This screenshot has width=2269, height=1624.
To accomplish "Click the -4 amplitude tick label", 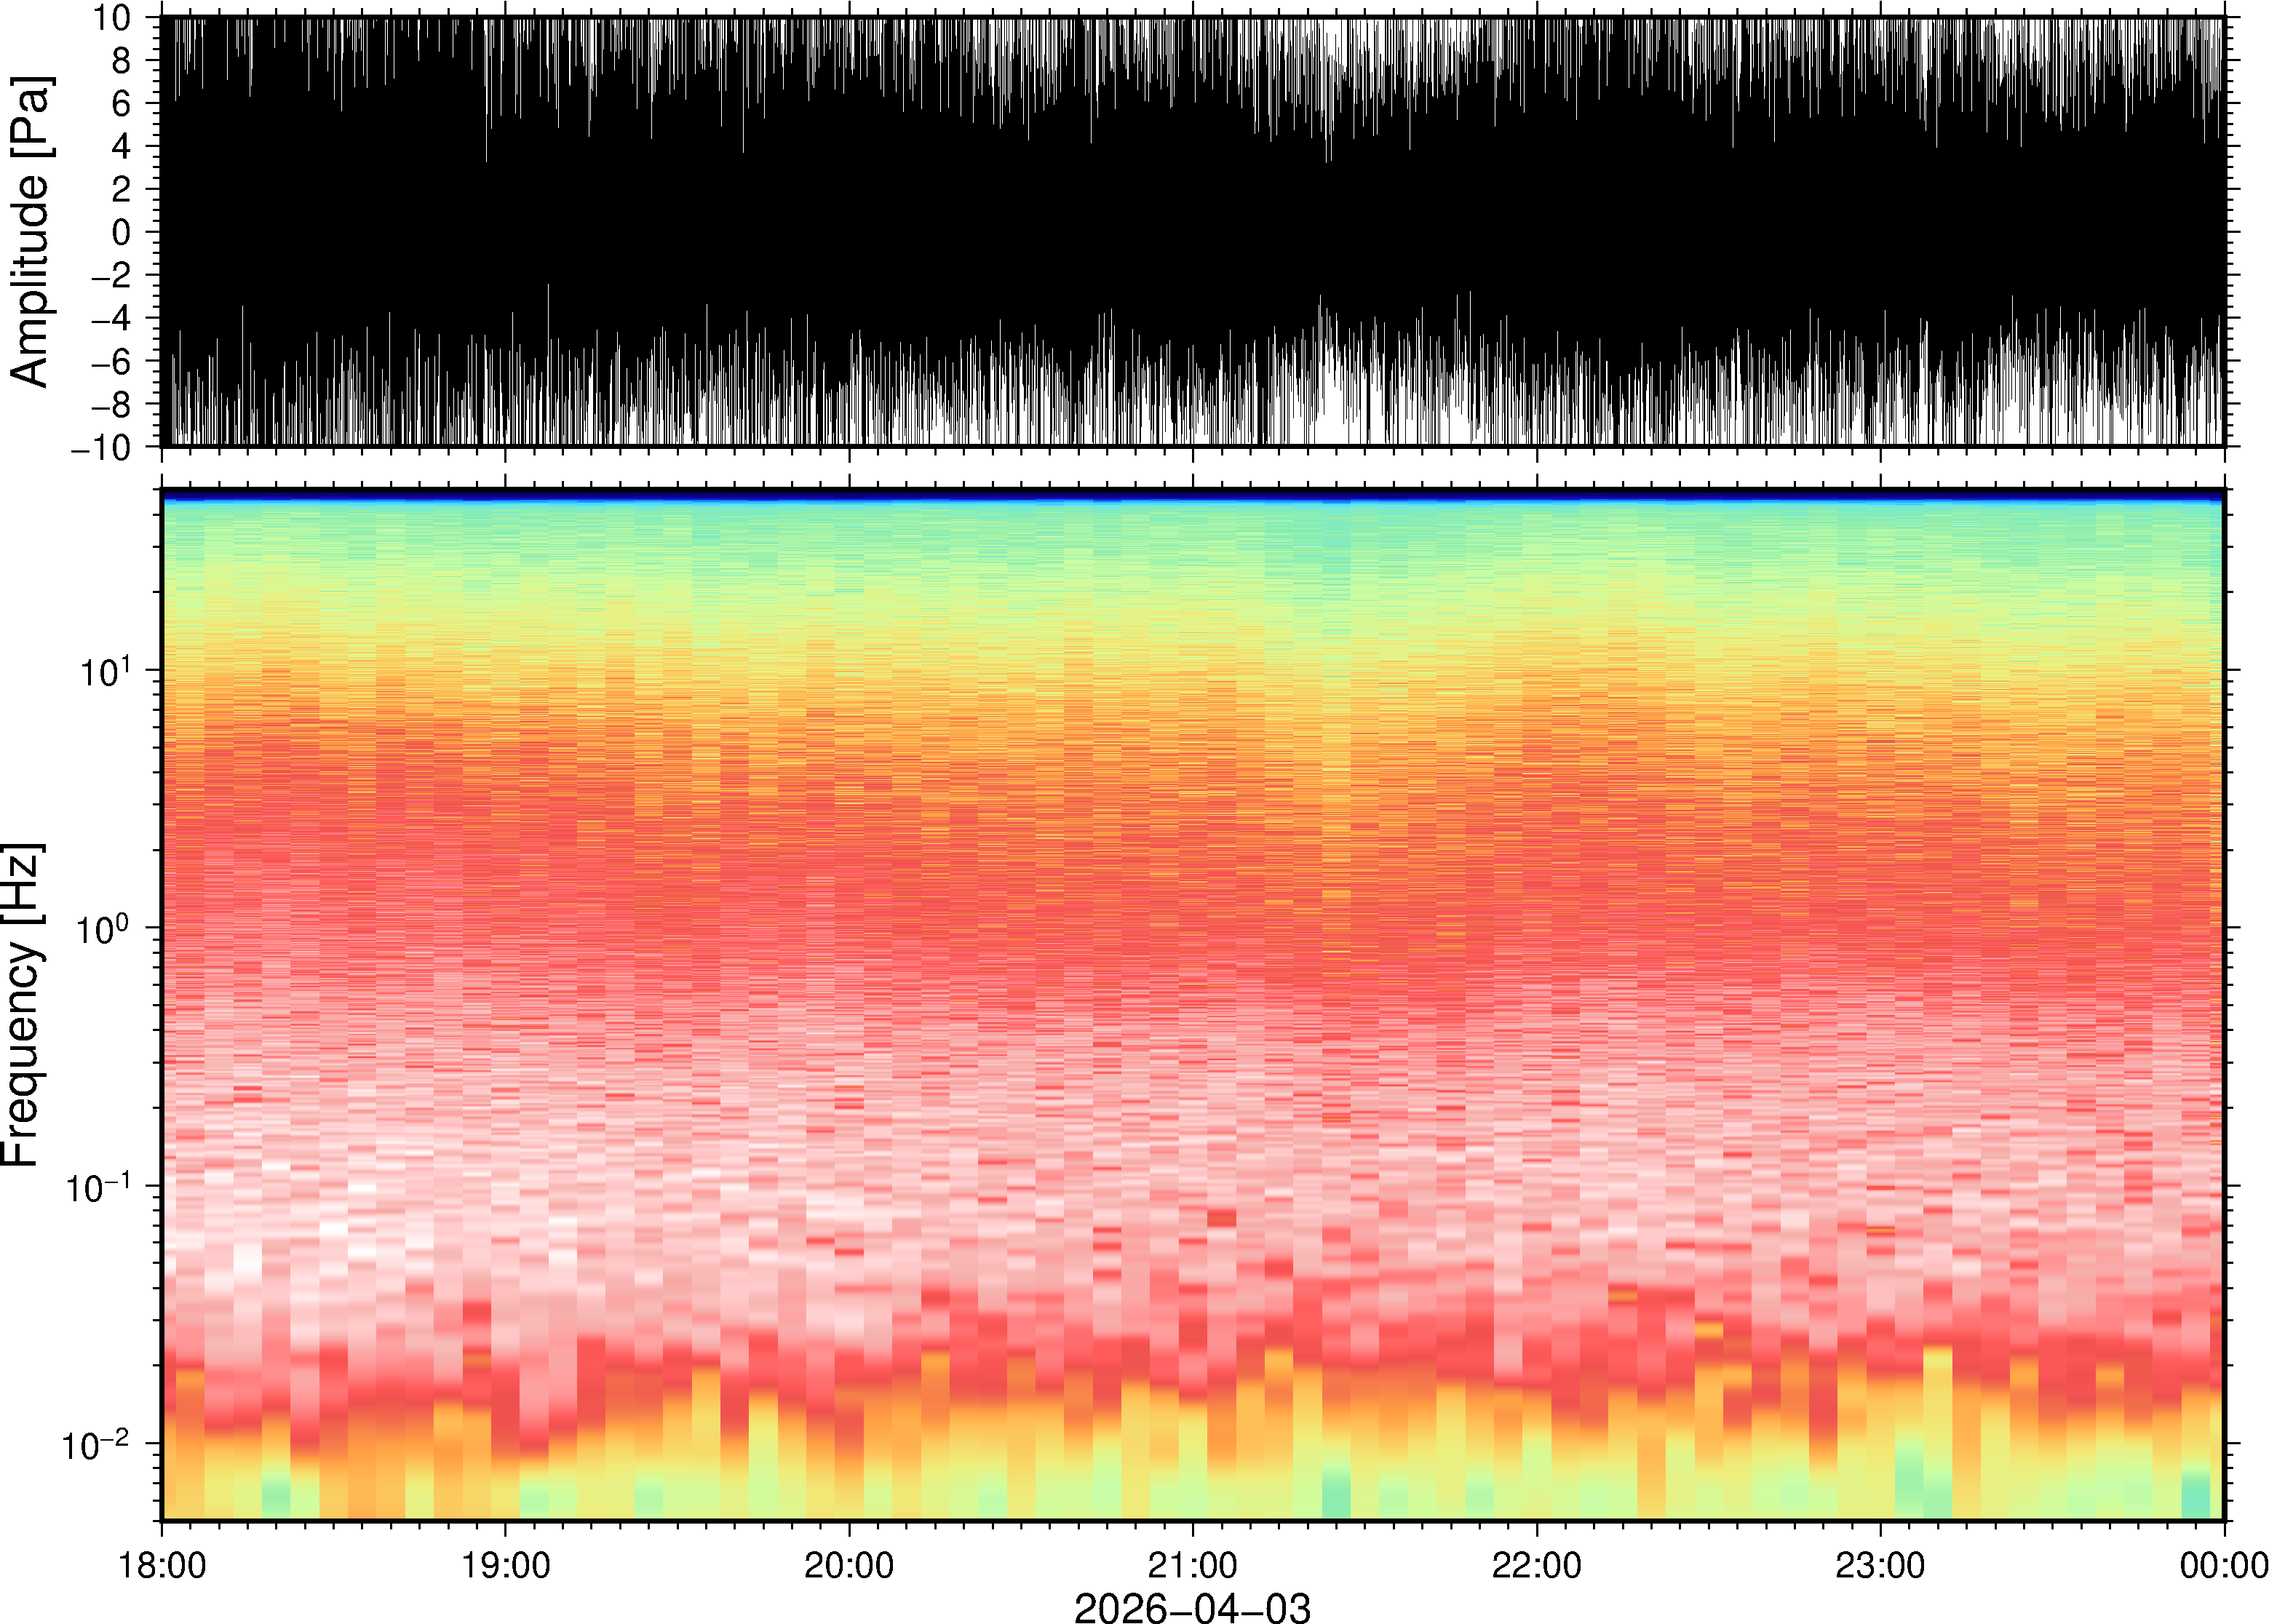I will [110, 318].
